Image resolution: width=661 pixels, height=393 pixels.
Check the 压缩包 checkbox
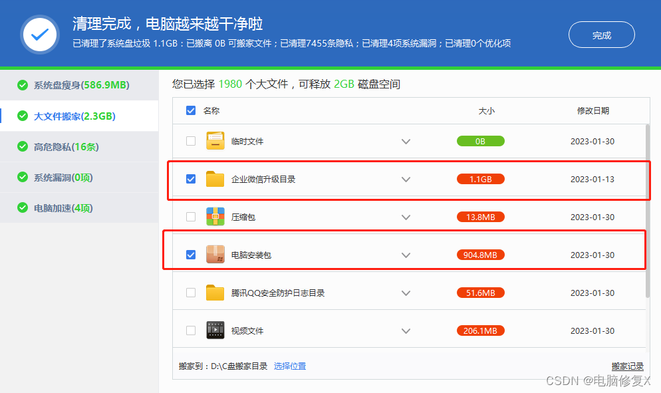(191, 217)
